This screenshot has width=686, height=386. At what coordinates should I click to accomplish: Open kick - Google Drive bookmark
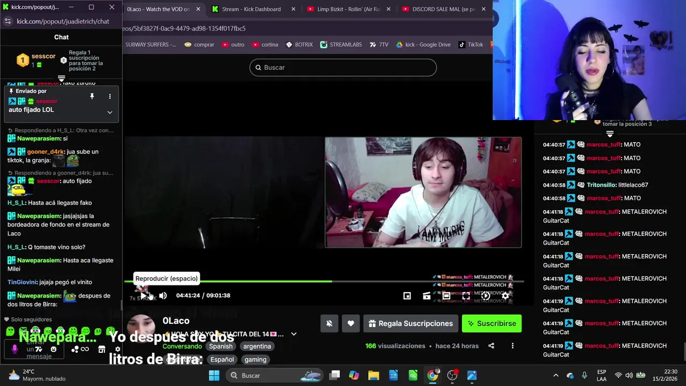[423, 44]
